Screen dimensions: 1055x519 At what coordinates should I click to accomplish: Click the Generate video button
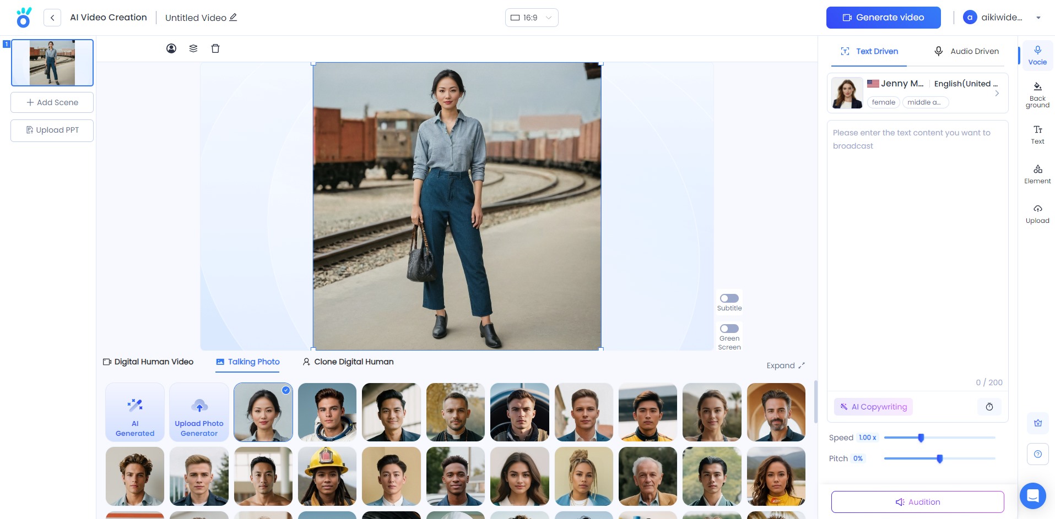883,18
